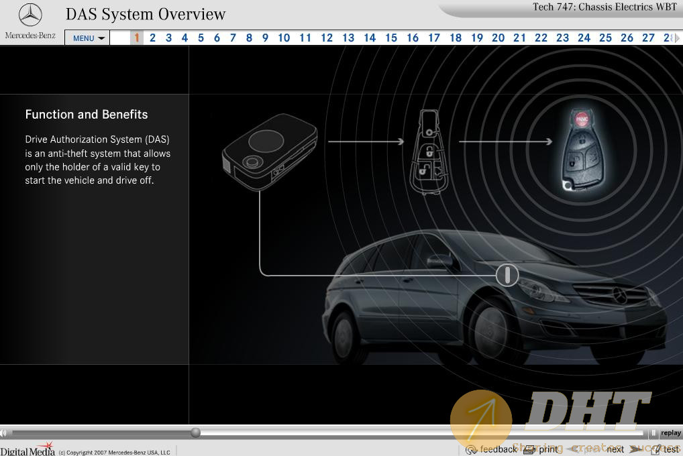The height and width of the screenshot is (456, 683).
Task: Switch to page 22
Action: [541, 38]
